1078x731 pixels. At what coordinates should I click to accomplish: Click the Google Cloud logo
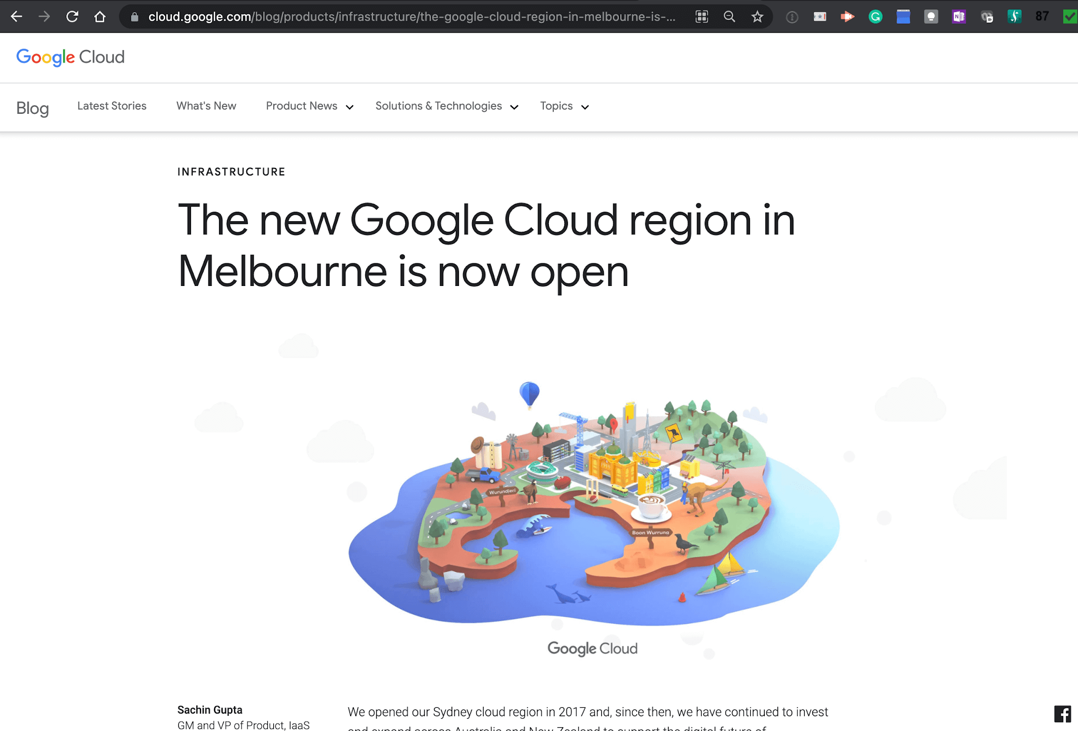[71, 57]
